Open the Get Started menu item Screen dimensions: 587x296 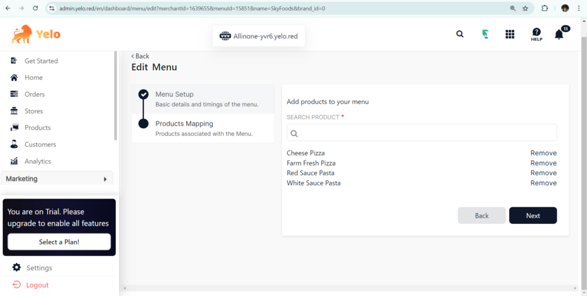(41, 61)
